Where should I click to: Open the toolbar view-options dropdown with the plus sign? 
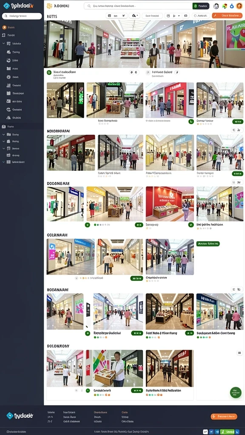click(177, 16)
